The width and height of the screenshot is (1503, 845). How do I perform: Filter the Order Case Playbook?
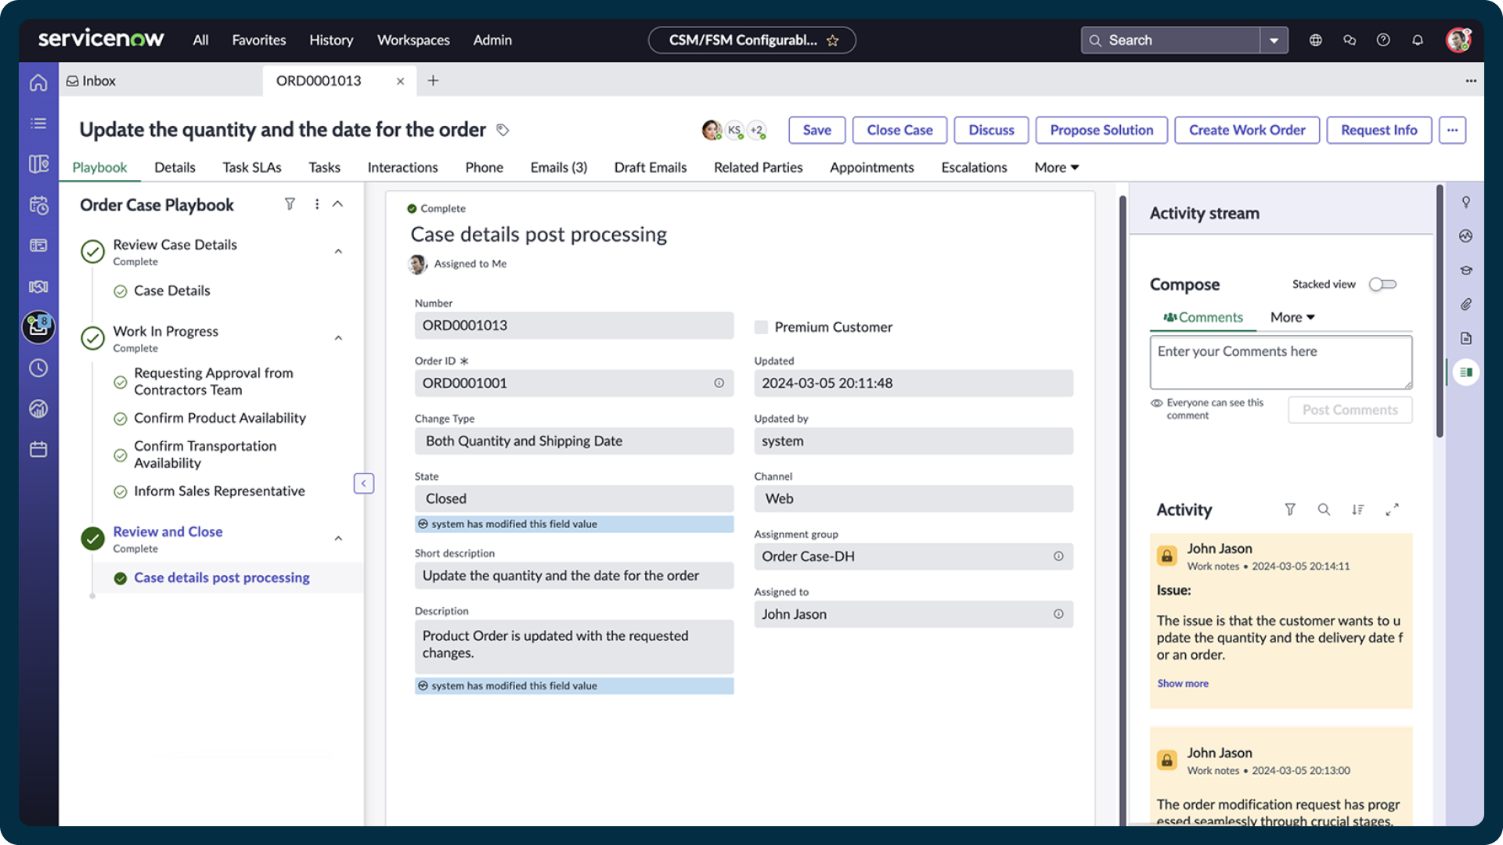click(x=290, y=204)
